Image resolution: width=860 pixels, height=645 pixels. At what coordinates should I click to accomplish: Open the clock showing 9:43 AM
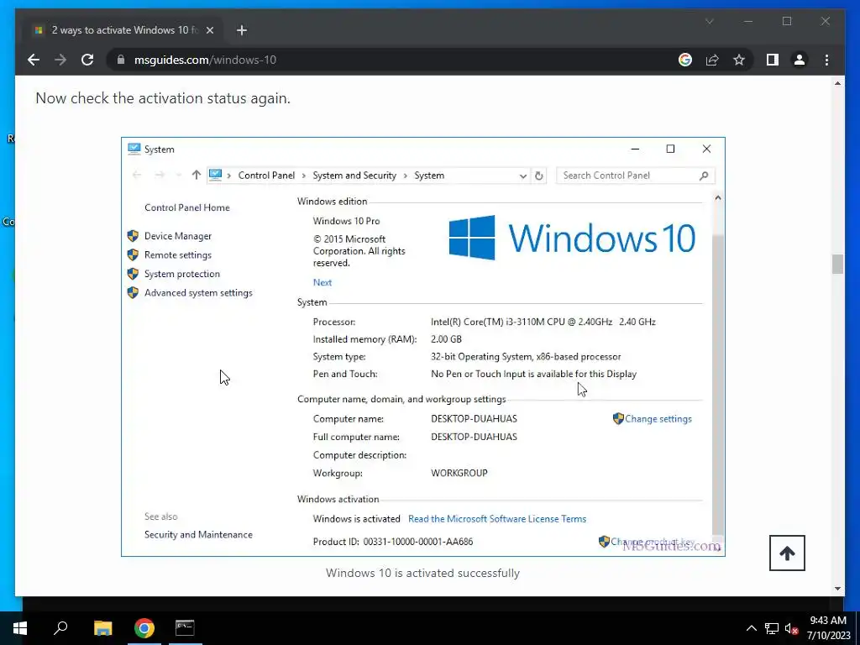click(x=828, y=628)
